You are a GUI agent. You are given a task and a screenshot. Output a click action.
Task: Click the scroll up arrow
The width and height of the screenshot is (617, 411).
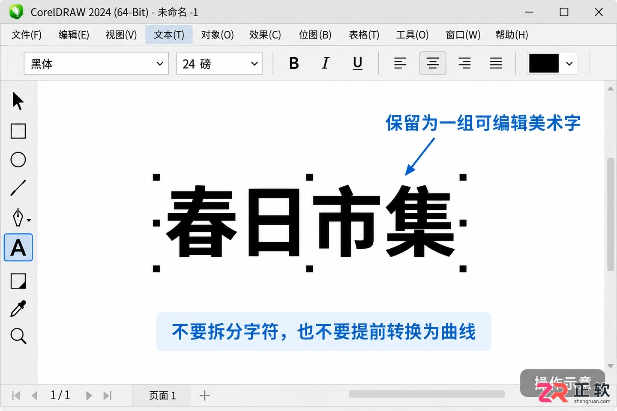tap(611, 89)
